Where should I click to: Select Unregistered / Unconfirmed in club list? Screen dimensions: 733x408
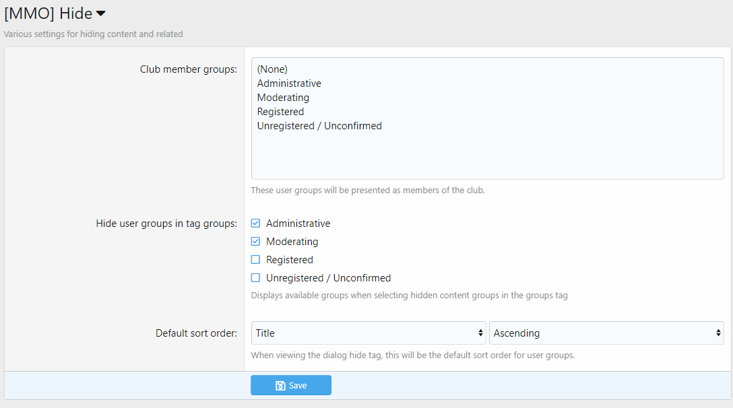pyautogui.click(x=319, y=126)
